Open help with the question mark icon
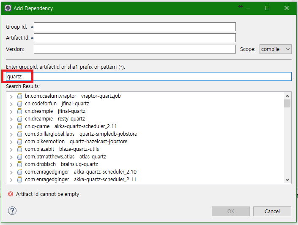The height and width of the screenshot is (225, 298). click(12, 211)
